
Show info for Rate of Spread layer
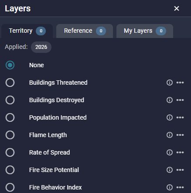170,152
